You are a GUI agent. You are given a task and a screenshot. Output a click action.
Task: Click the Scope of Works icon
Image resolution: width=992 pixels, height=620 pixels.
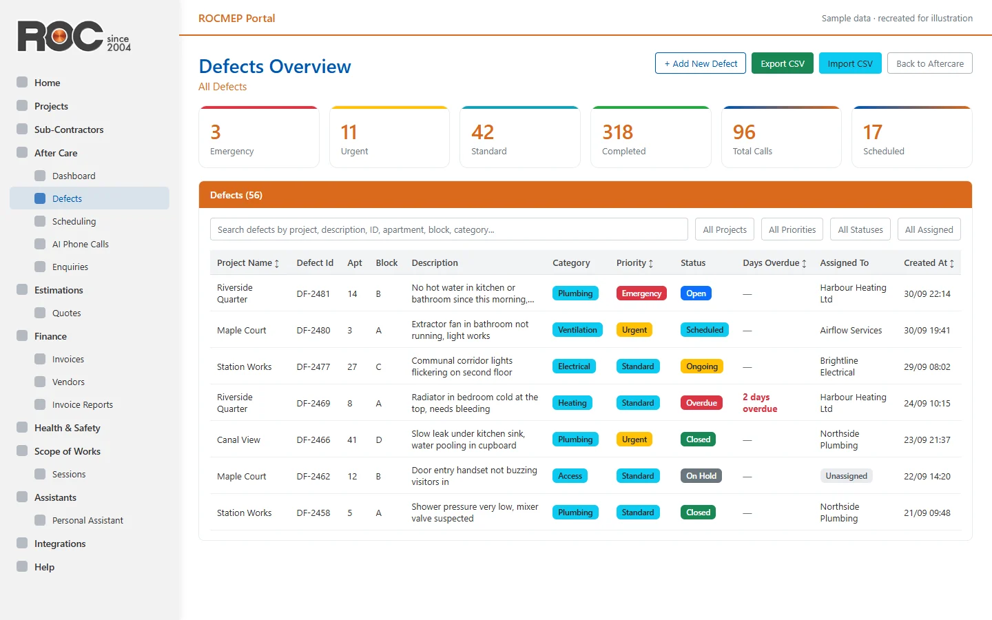[22, 451]
